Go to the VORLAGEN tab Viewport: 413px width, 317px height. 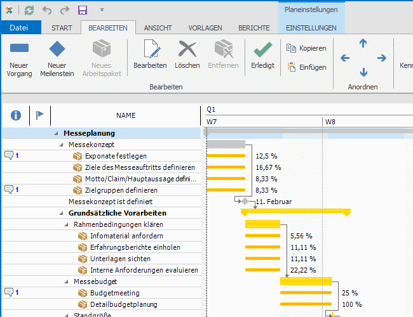(x=205, y=28)
